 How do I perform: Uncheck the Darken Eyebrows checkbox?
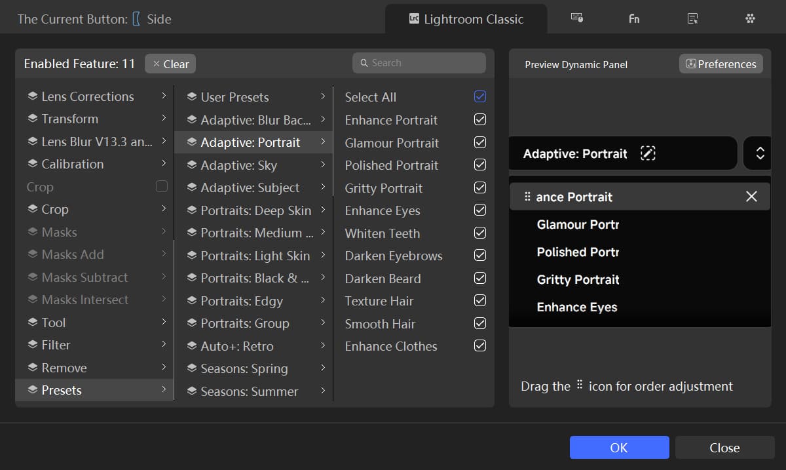click(x=480, y=255)
